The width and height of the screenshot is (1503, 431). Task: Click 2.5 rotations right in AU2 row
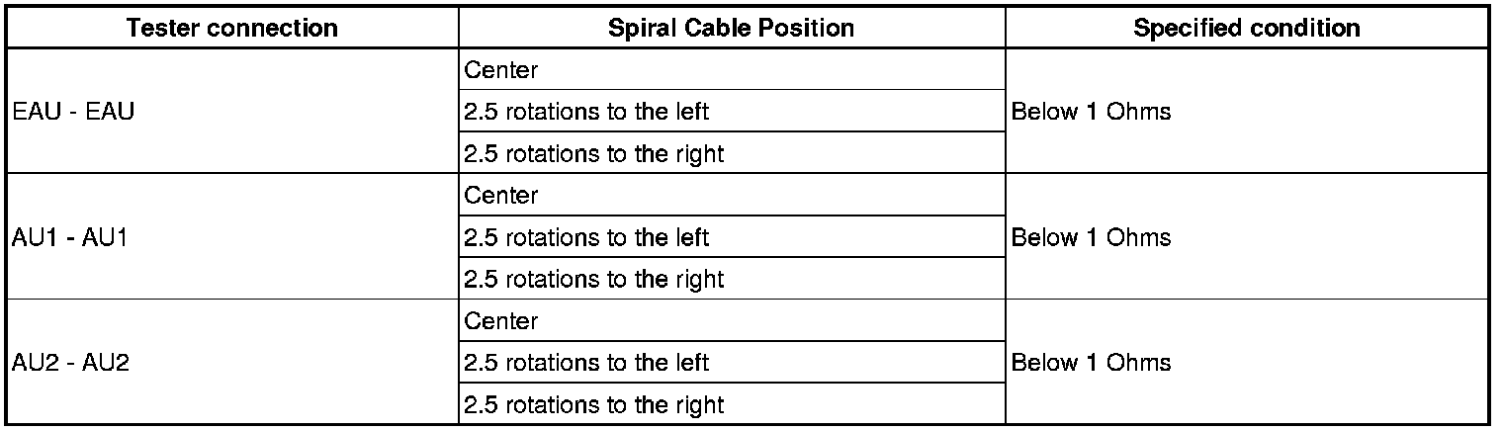click(593, 404)
